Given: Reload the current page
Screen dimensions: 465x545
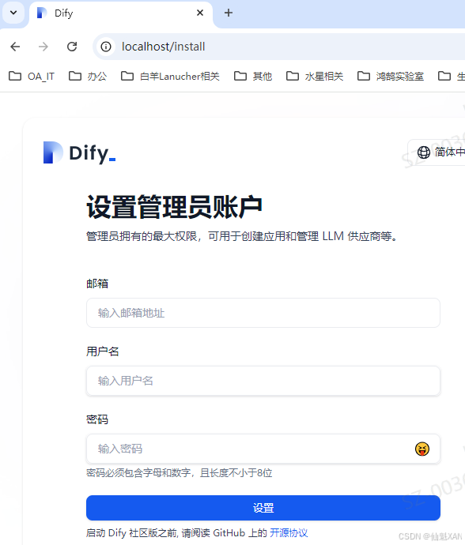Looking at the screenshot, I should point(72,47).
